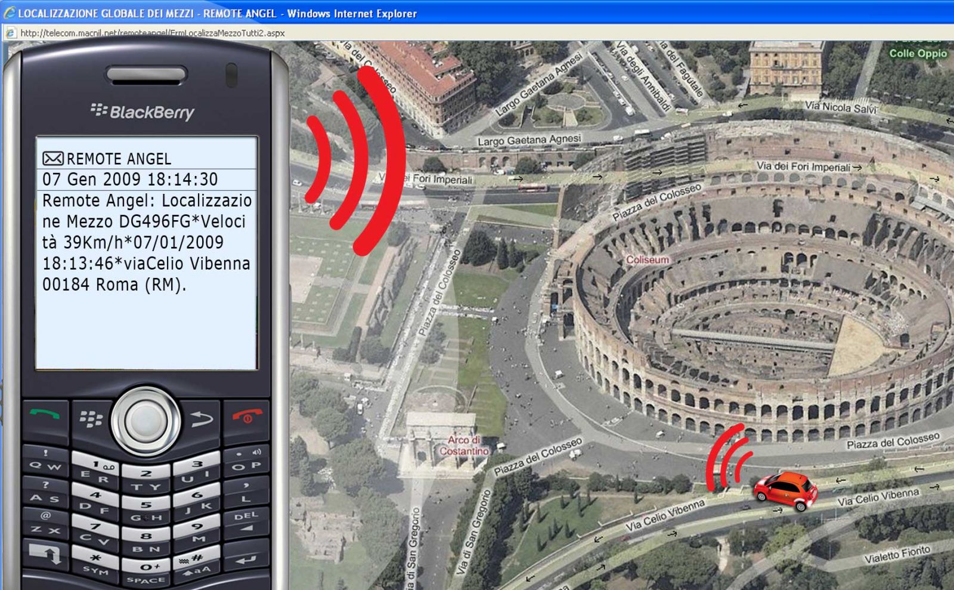The image size is (954, 590).
Task: Tap the BlackBerry menu key
Action: [x=91, y=418]
